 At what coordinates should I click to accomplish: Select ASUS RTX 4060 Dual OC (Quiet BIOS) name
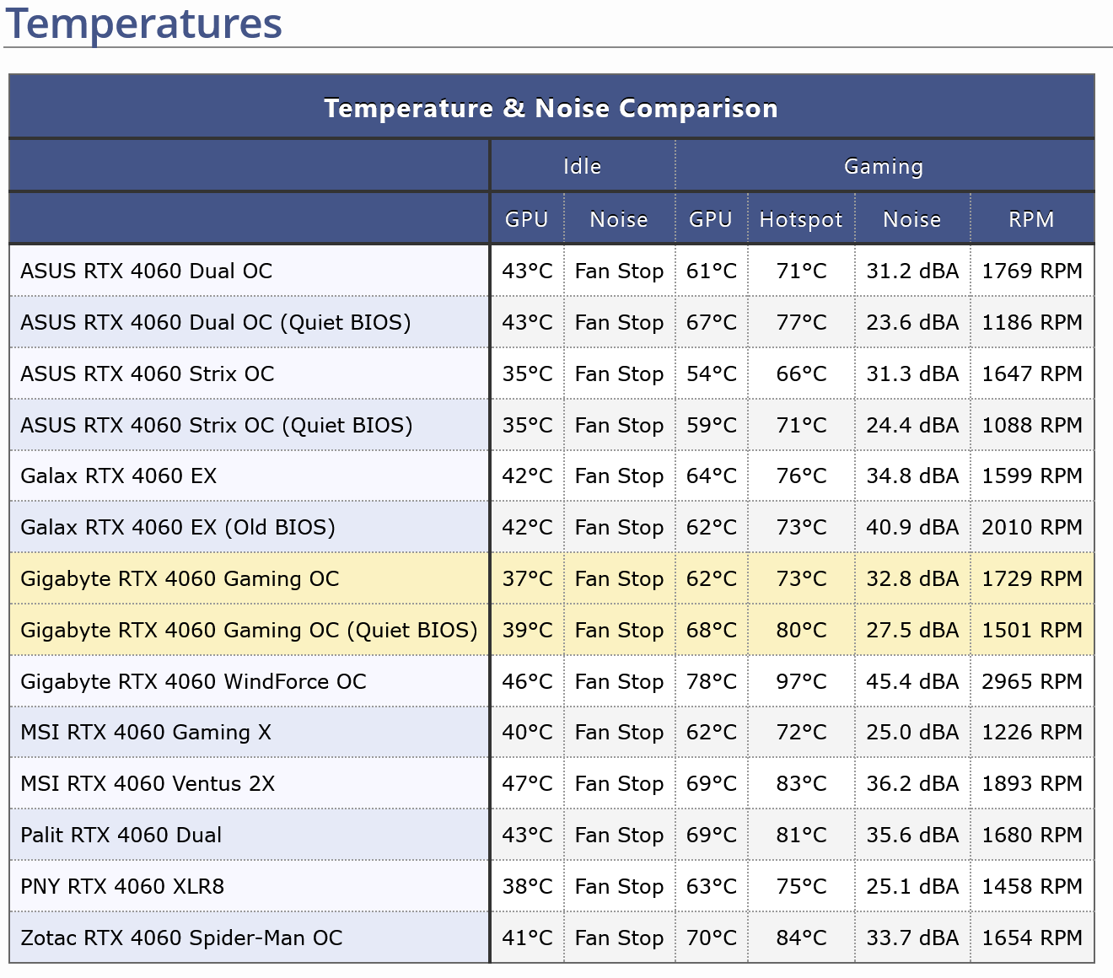coord(216,322)
